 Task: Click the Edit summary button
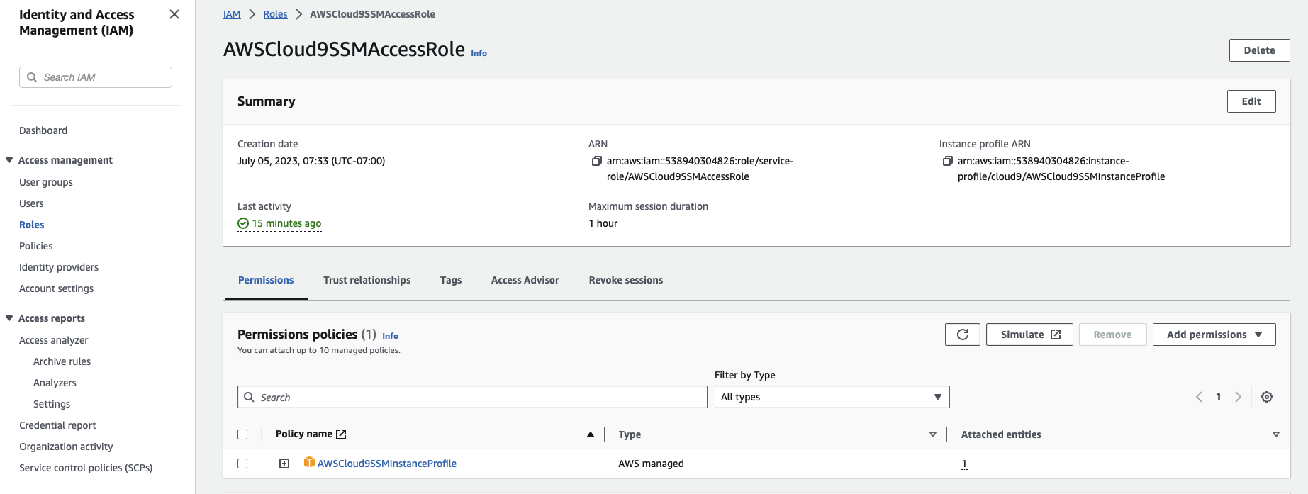(x=1251, y=101)
